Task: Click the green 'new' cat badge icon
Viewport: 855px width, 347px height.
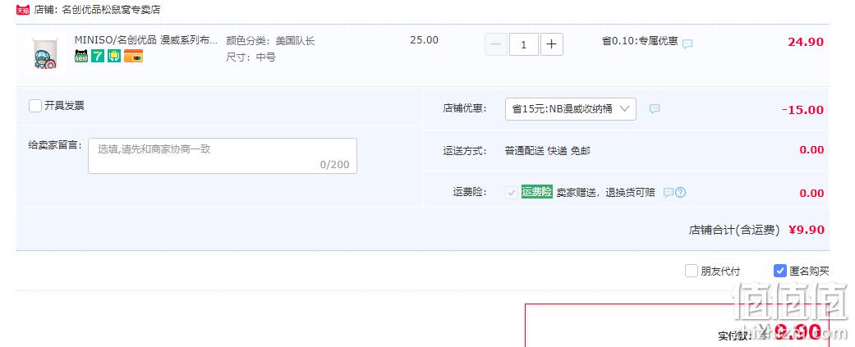Action: [81, 56]
